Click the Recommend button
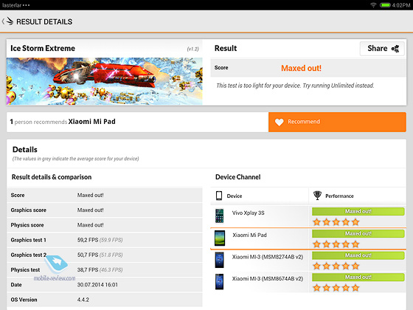Screen dimensions: 413x310 tap(337, 122)
